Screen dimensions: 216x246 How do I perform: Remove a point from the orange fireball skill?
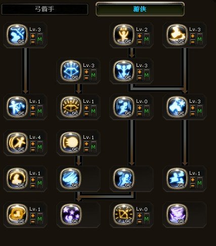click(87, 149)
